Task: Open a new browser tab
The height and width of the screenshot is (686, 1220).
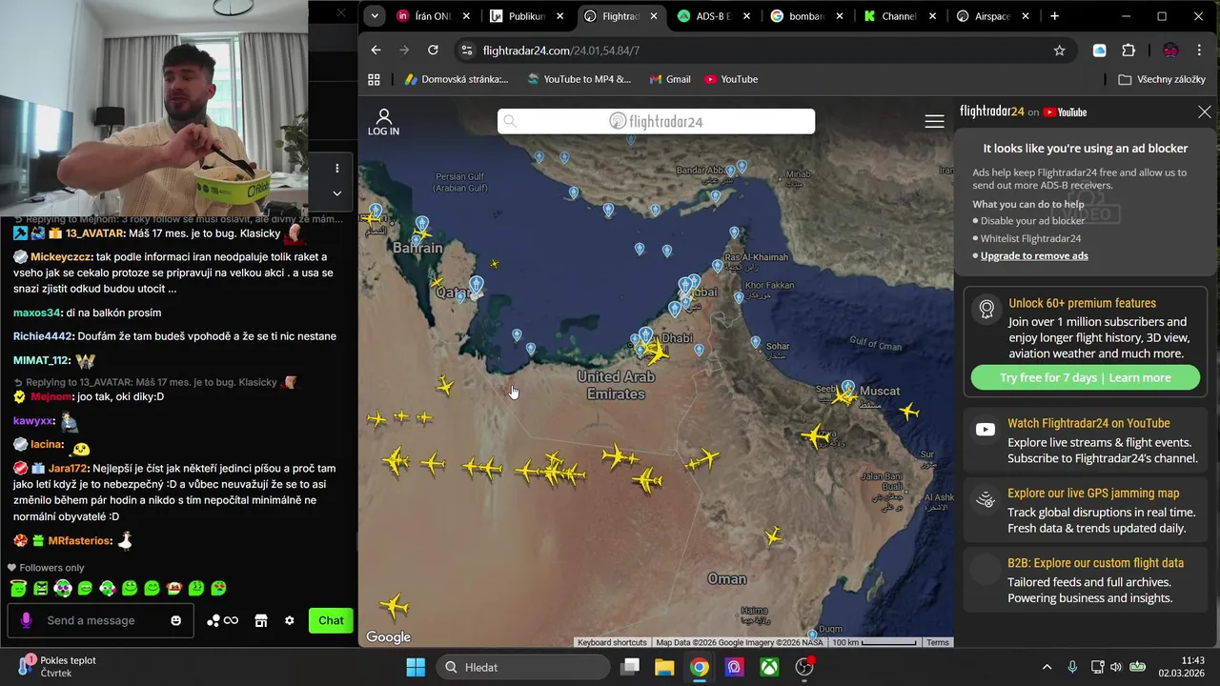Action: 1054,16
